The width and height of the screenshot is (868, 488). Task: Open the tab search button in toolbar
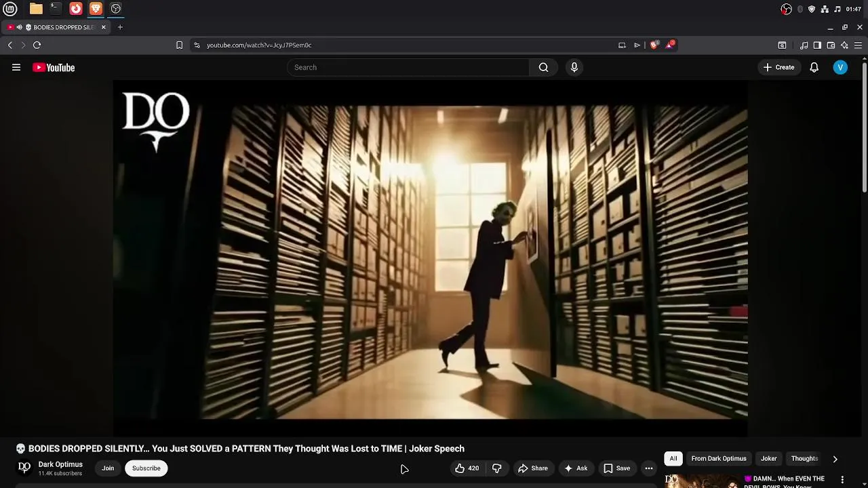coord(782,45)
